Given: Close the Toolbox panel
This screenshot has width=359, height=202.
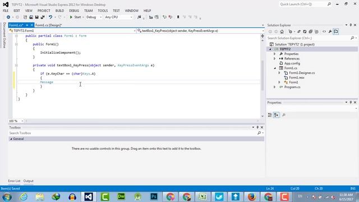Looking at the screenshot, I should coord(262,127).
